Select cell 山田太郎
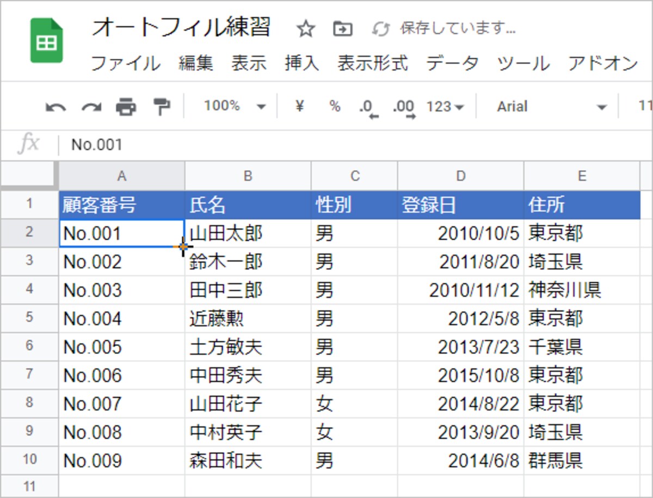The width and height of the screenshot is (653, 498). (x=248, y=233)
